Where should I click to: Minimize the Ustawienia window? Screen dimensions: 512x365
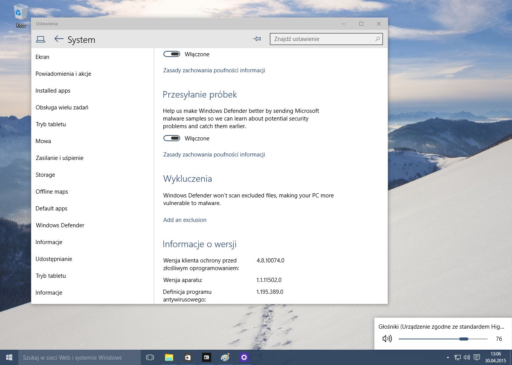pyautogui.click(x=344, y=24)
